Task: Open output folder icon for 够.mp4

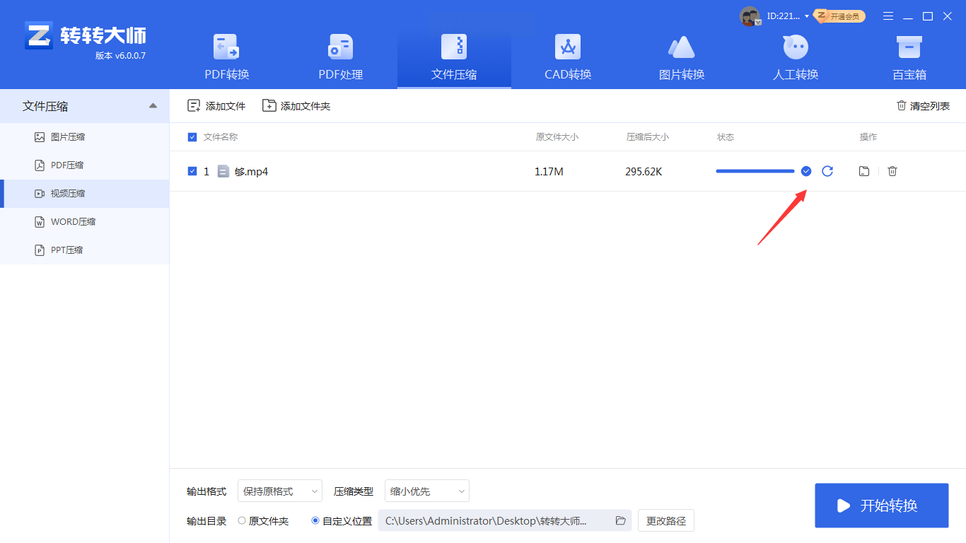Action: (864, 171)
